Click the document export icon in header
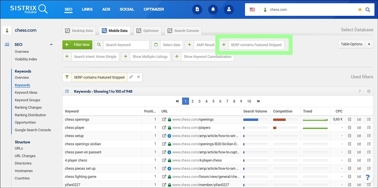Viewport: 378px width, 188px height. pos(197,9)
